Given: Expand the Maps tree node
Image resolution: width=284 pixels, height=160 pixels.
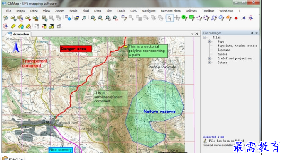Looking at the screenshot, I should pos(210,41).
